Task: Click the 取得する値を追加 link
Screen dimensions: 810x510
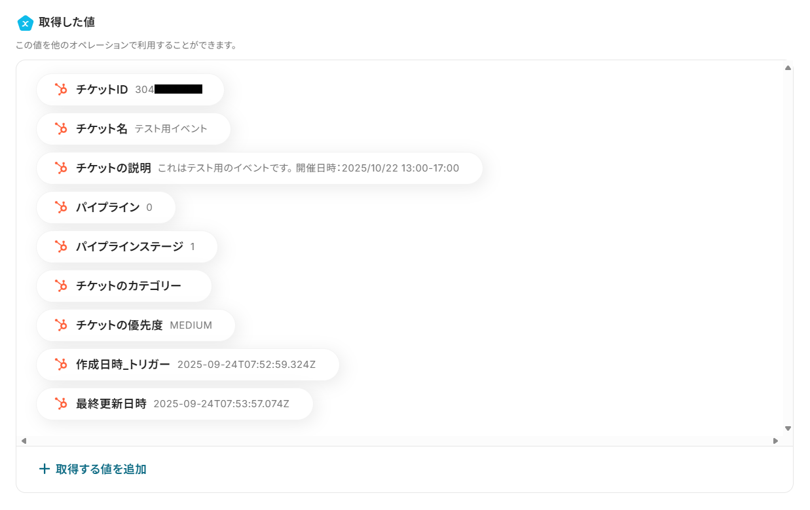Action: [101, 469]
